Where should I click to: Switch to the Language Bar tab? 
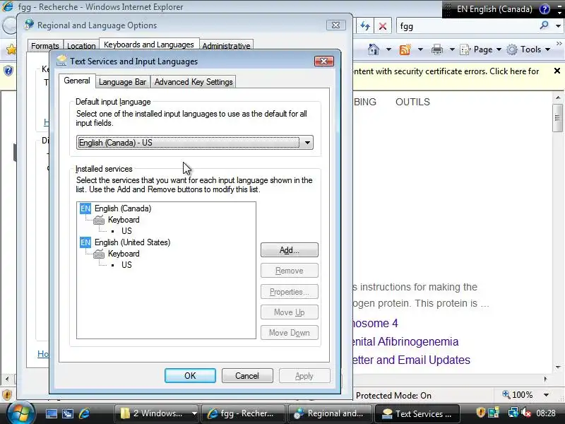coord(122,82)
